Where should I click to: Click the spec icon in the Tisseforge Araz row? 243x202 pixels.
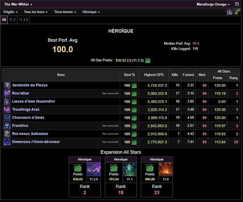[133, 109]
